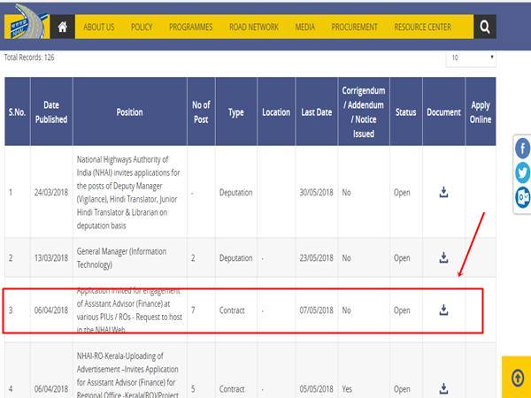Click 'Deputation' type cell in row 1
This screenshot has width=531, height=398.
tap(235, 192)
